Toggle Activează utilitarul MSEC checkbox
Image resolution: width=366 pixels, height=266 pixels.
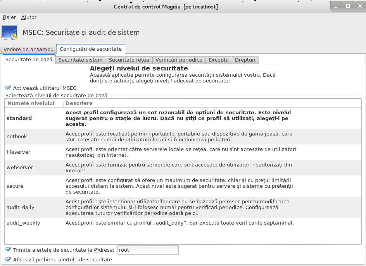tap(9, 88)
